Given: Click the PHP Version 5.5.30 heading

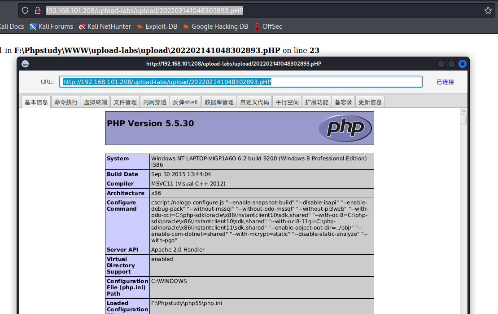Looking at the screenshot, I should click(x=150, y=124).
